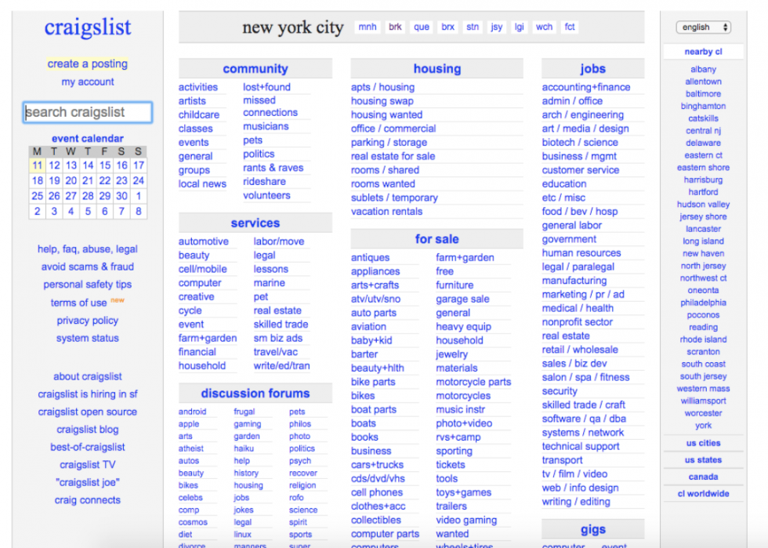Select the mnh area tab
The image size is (768, 548).
(x=368, y=27)
